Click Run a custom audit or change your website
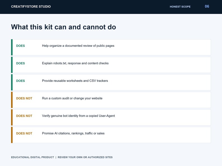222x166 pixels. [72, 98]
